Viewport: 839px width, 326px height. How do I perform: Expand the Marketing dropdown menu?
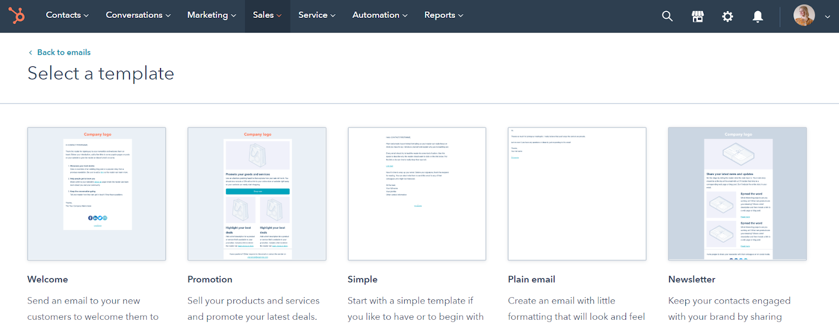(211, 15)
